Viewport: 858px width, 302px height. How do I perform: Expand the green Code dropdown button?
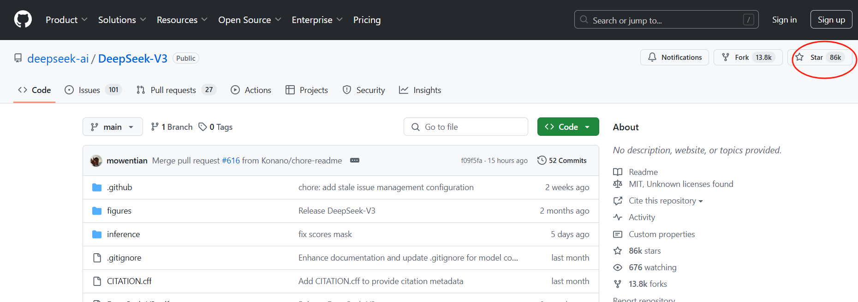tap(568, 127)
